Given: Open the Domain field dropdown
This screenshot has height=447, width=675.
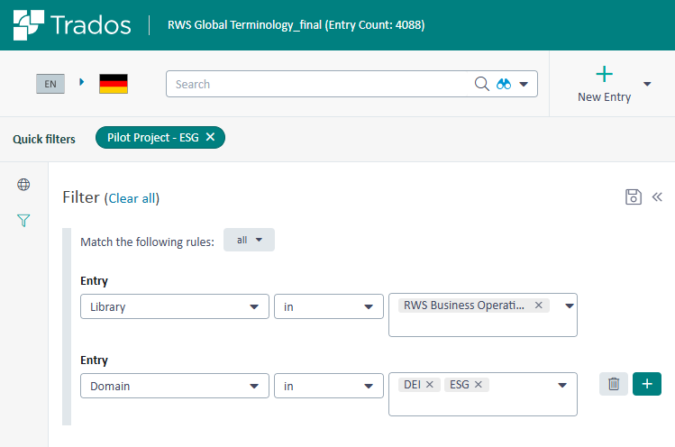Looking at the screenshot, I should click(174, 386).
